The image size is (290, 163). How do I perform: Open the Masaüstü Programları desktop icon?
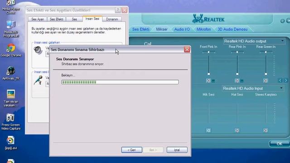point(11,29)
